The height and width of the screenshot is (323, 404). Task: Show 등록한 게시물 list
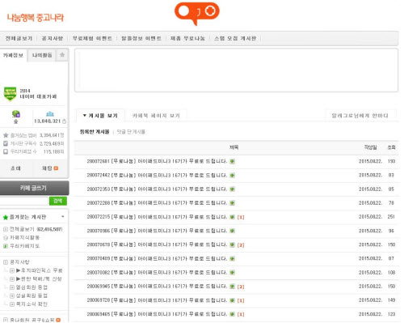coord(95,132)
